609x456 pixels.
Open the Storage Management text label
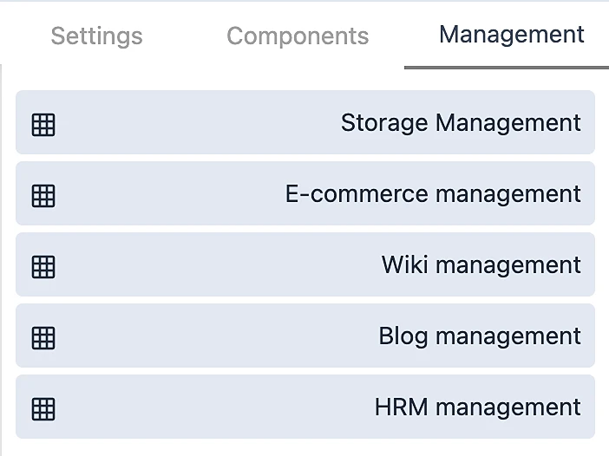(x=461, y=123)
